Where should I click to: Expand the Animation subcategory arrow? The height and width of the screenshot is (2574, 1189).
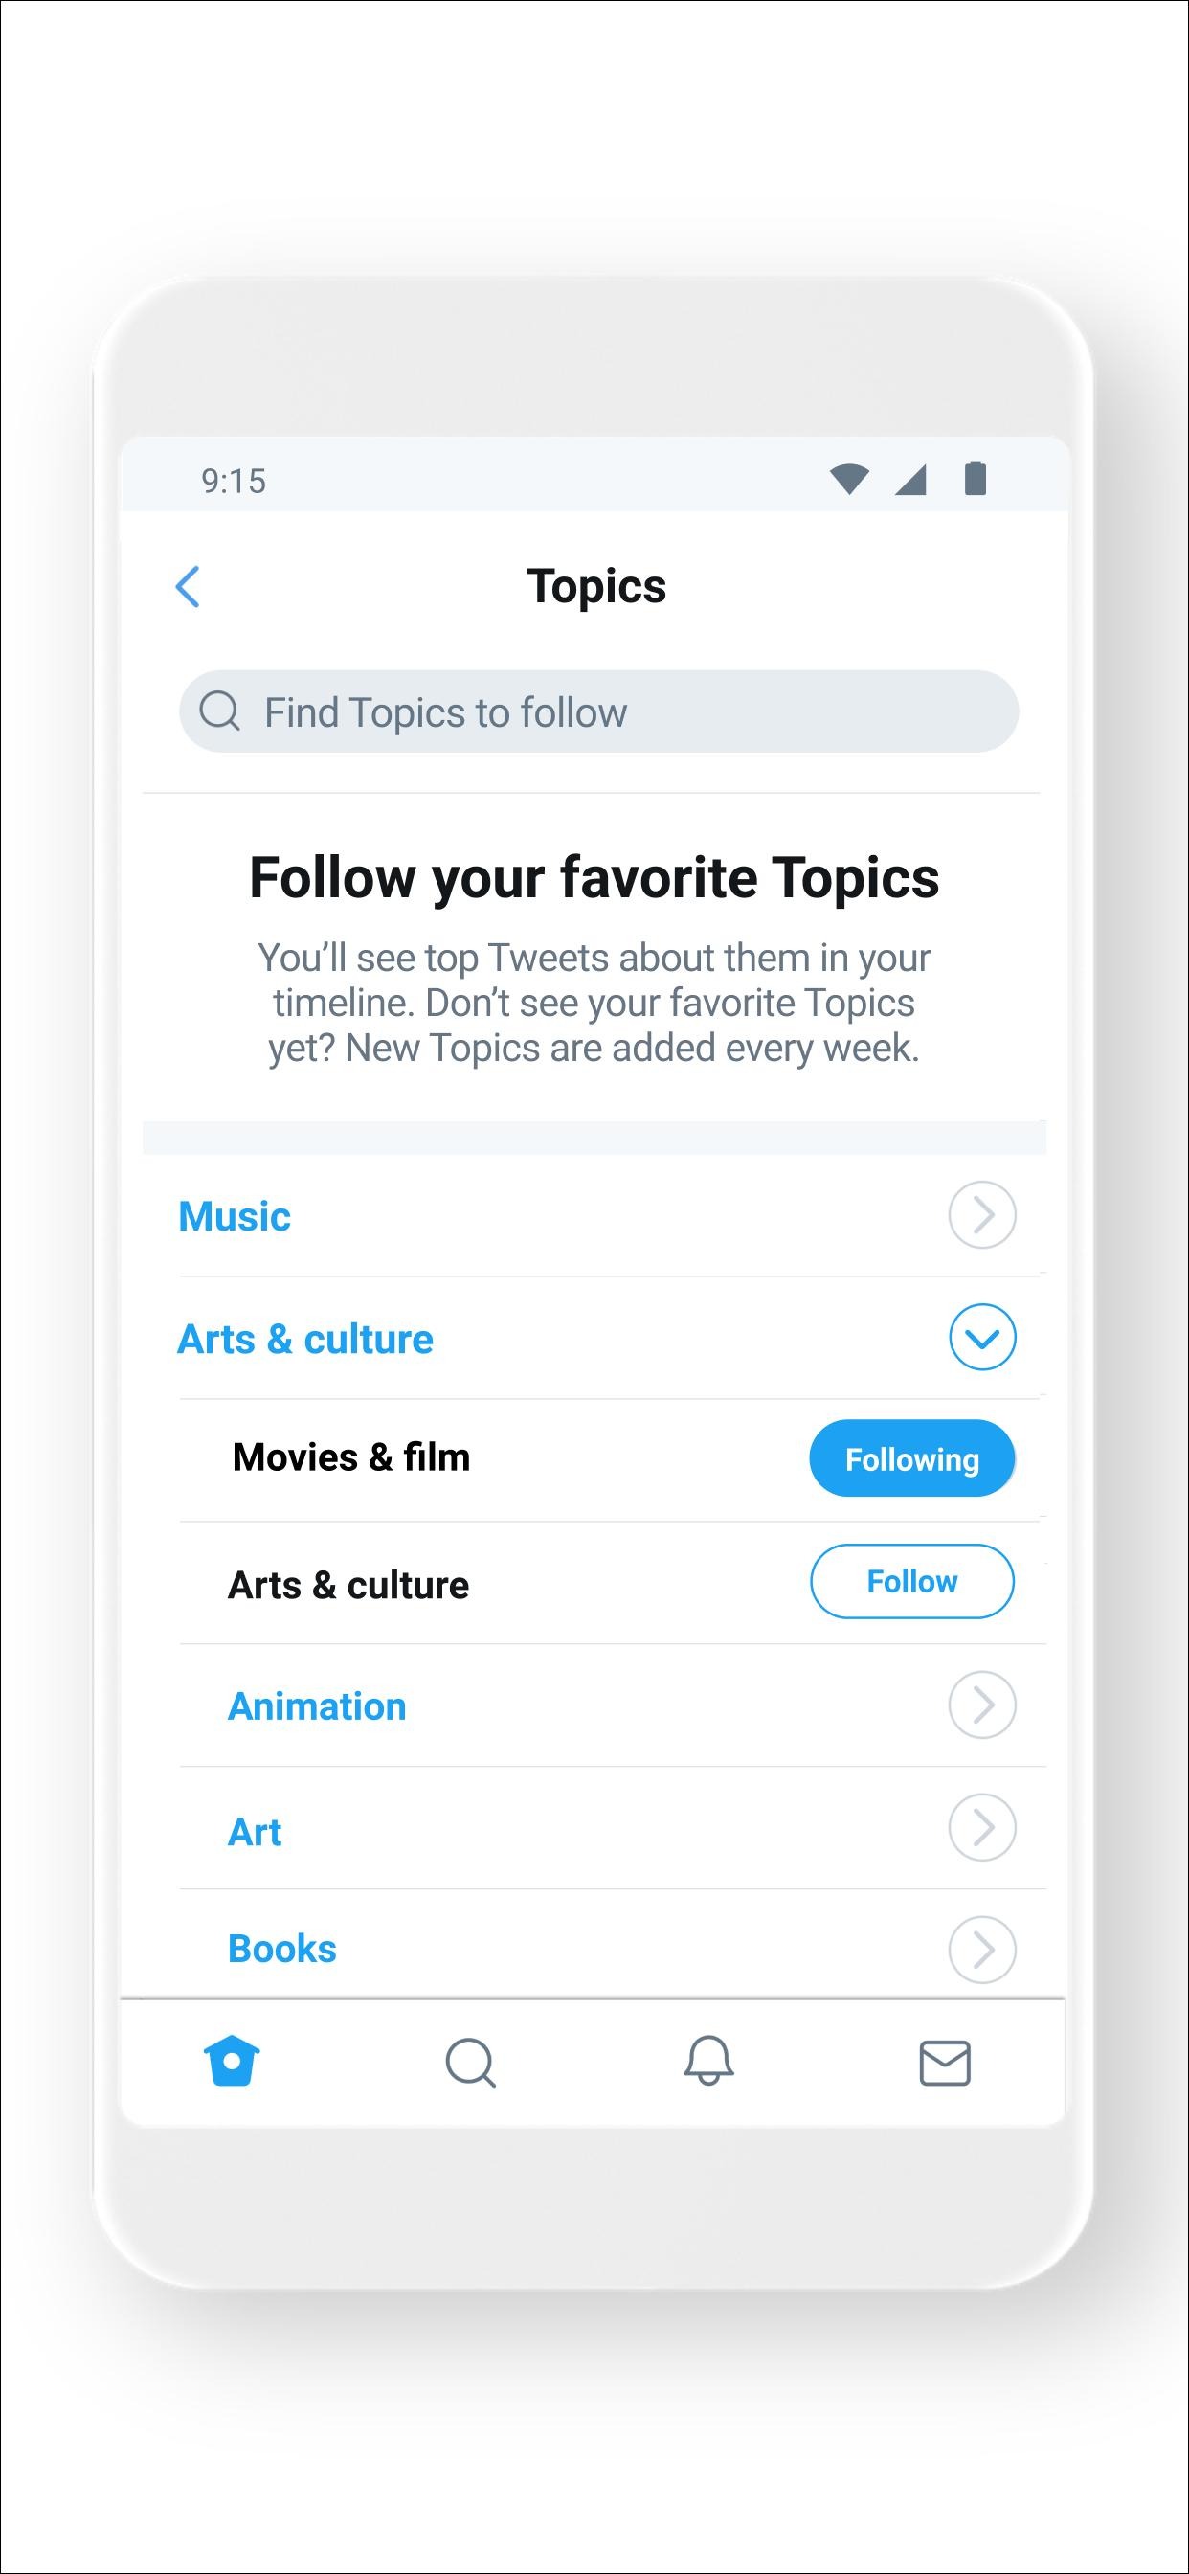click(x=982, y=1705)
